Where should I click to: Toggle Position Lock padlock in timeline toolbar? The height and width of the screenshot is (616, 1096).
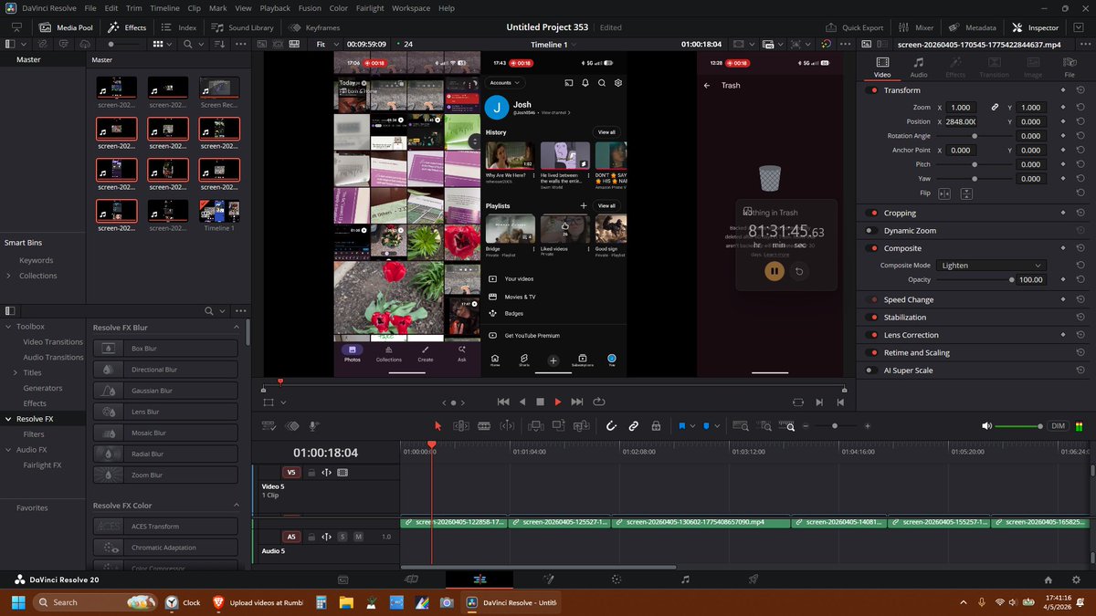[656, 426]
